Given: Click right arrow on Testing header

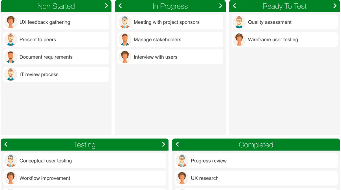Looking at the screenshot, I should (x=163, y=144).
